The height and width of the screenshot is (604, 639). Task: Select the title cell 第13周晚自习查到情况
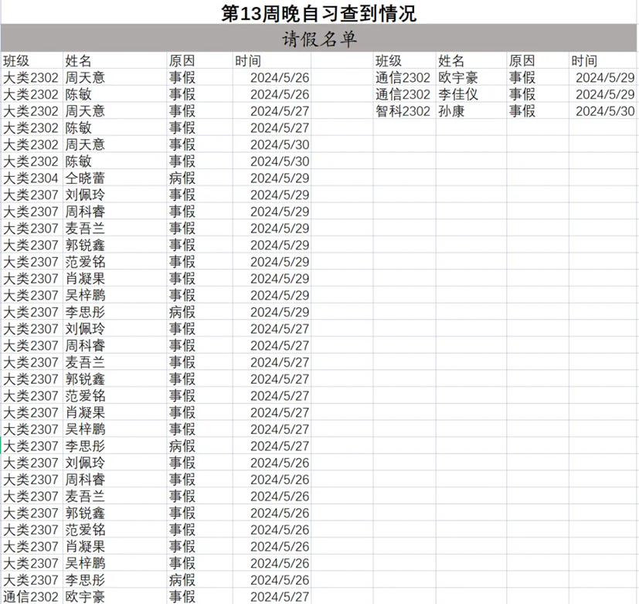point(318,13)
